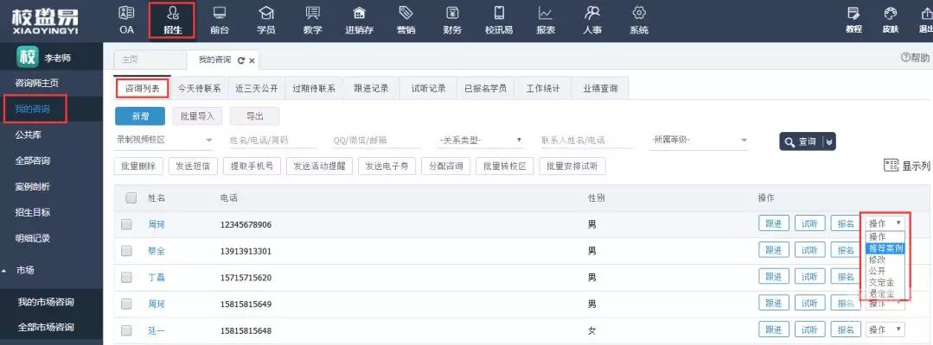
Task: Check the checkbox for 12345678906 row
Action: point(126,224)
